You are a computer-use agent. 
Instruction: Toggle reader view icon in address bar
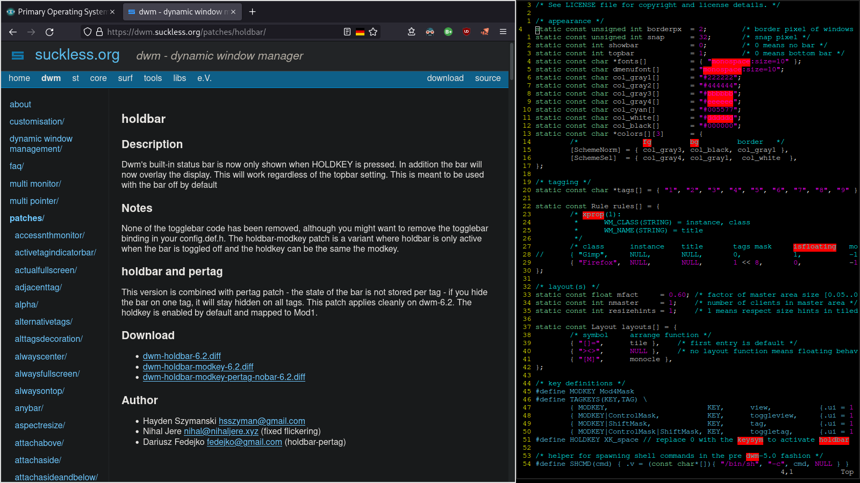point(347,32)
